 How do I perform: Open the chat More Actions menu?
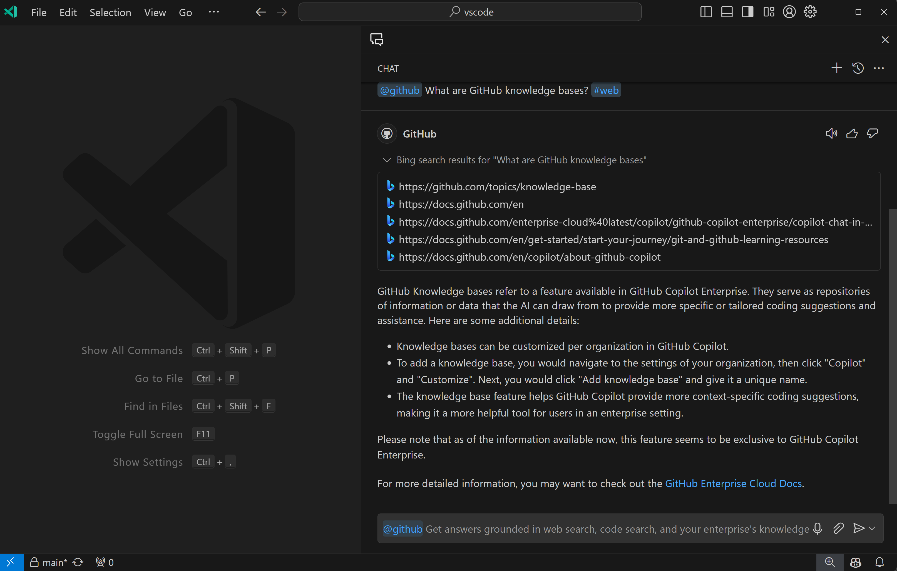pos(879,68)
